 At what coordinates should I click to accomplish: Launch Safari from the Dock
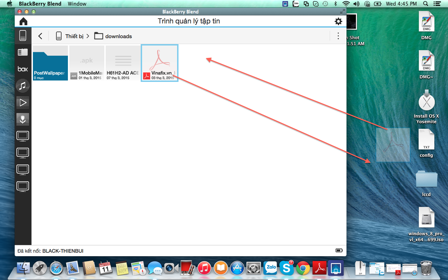pyautogui.click(x=56, y=268)
